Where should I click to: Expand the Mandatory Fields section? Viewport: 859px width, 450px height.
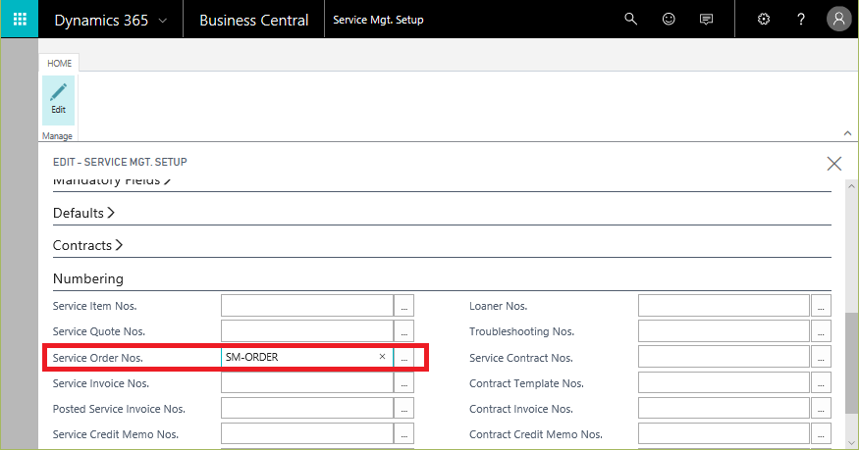point(112,181)
